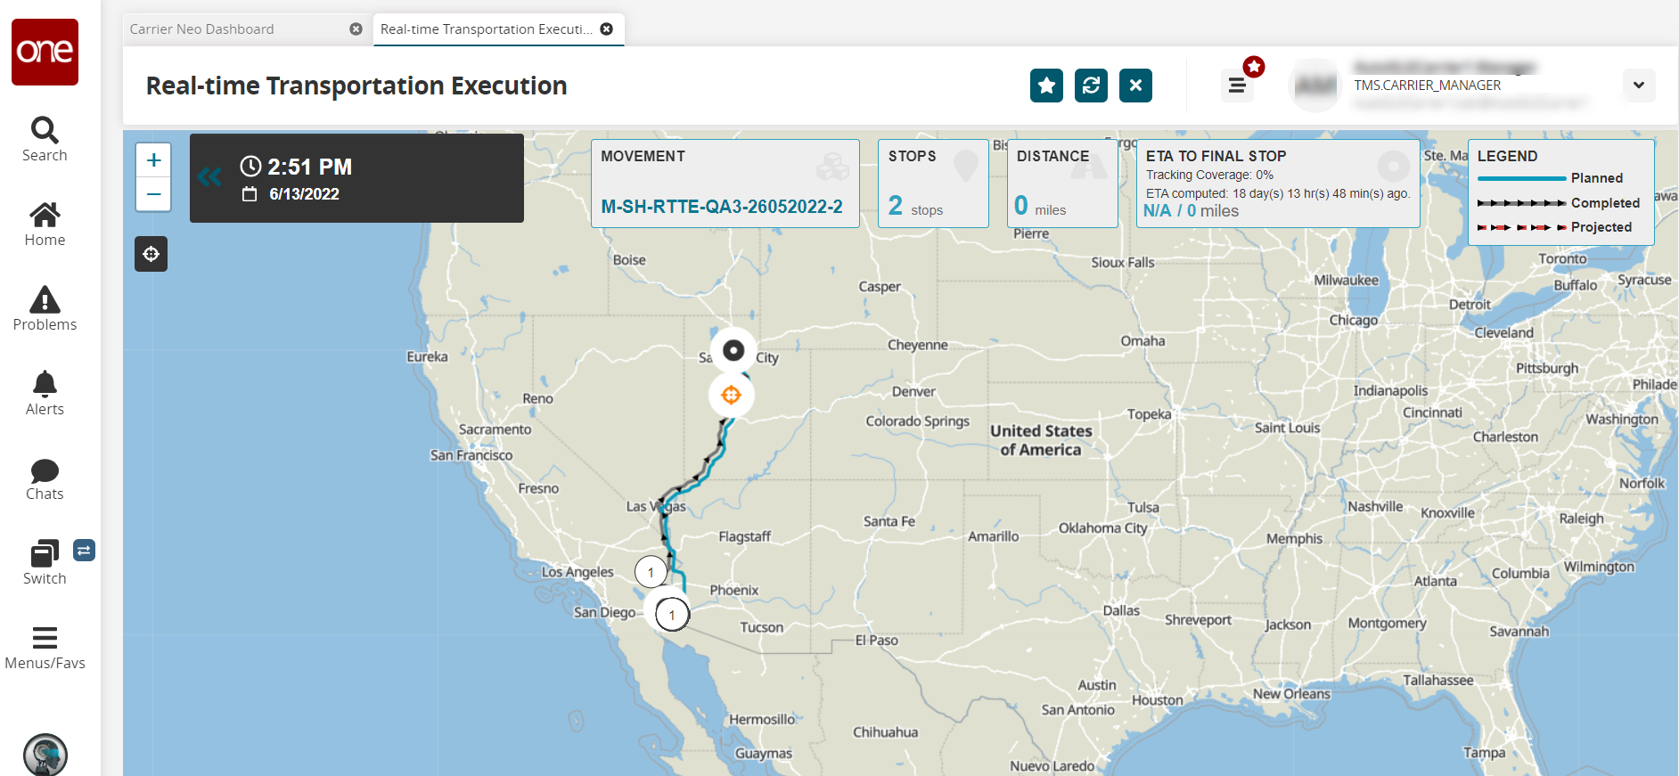
Task: Switch to Carrier Neo Dashboard tab
Action: click(202, 29)
